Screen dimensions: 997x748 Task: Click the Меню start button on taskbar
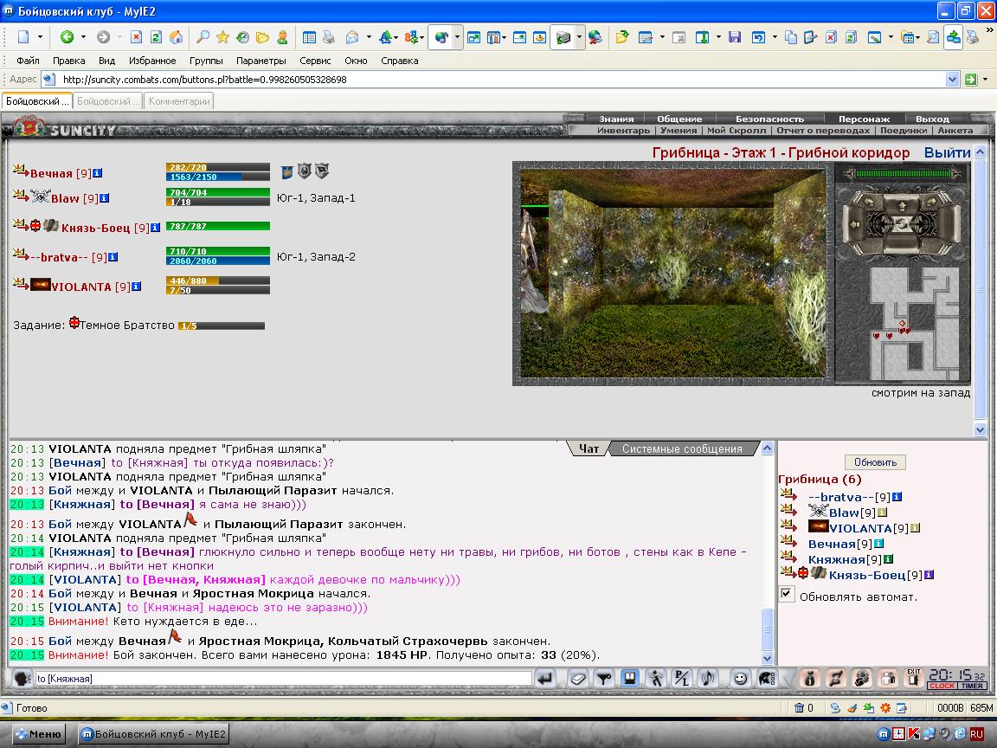point(38,734)
